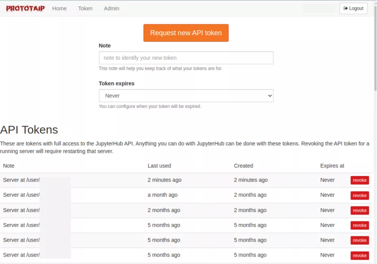The height and width of the screenshot is (264, 377).
Task: Revoke the token last used a month ago
Action: (x=360, y=195)
